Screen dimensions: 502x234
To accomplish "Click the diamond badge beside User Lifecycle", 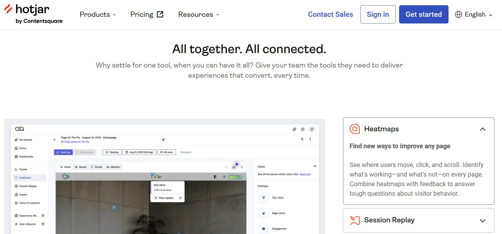I will tap(43, 224).
